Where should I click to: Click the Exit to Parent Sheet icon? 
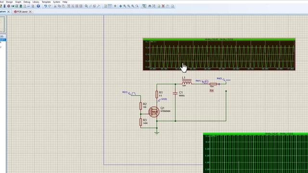(x=167, y=6)
